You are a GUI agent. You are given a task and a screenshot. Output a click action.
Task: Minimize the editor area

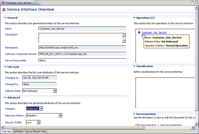click(192, 2)
